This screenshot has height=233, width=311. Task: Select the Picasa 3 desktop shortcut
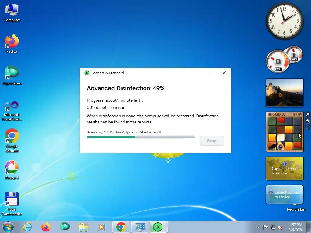pos(12,170)
